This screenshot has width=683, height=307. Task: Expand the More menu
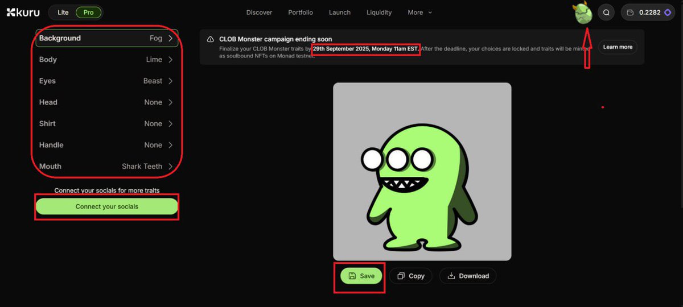click(420, 13)
